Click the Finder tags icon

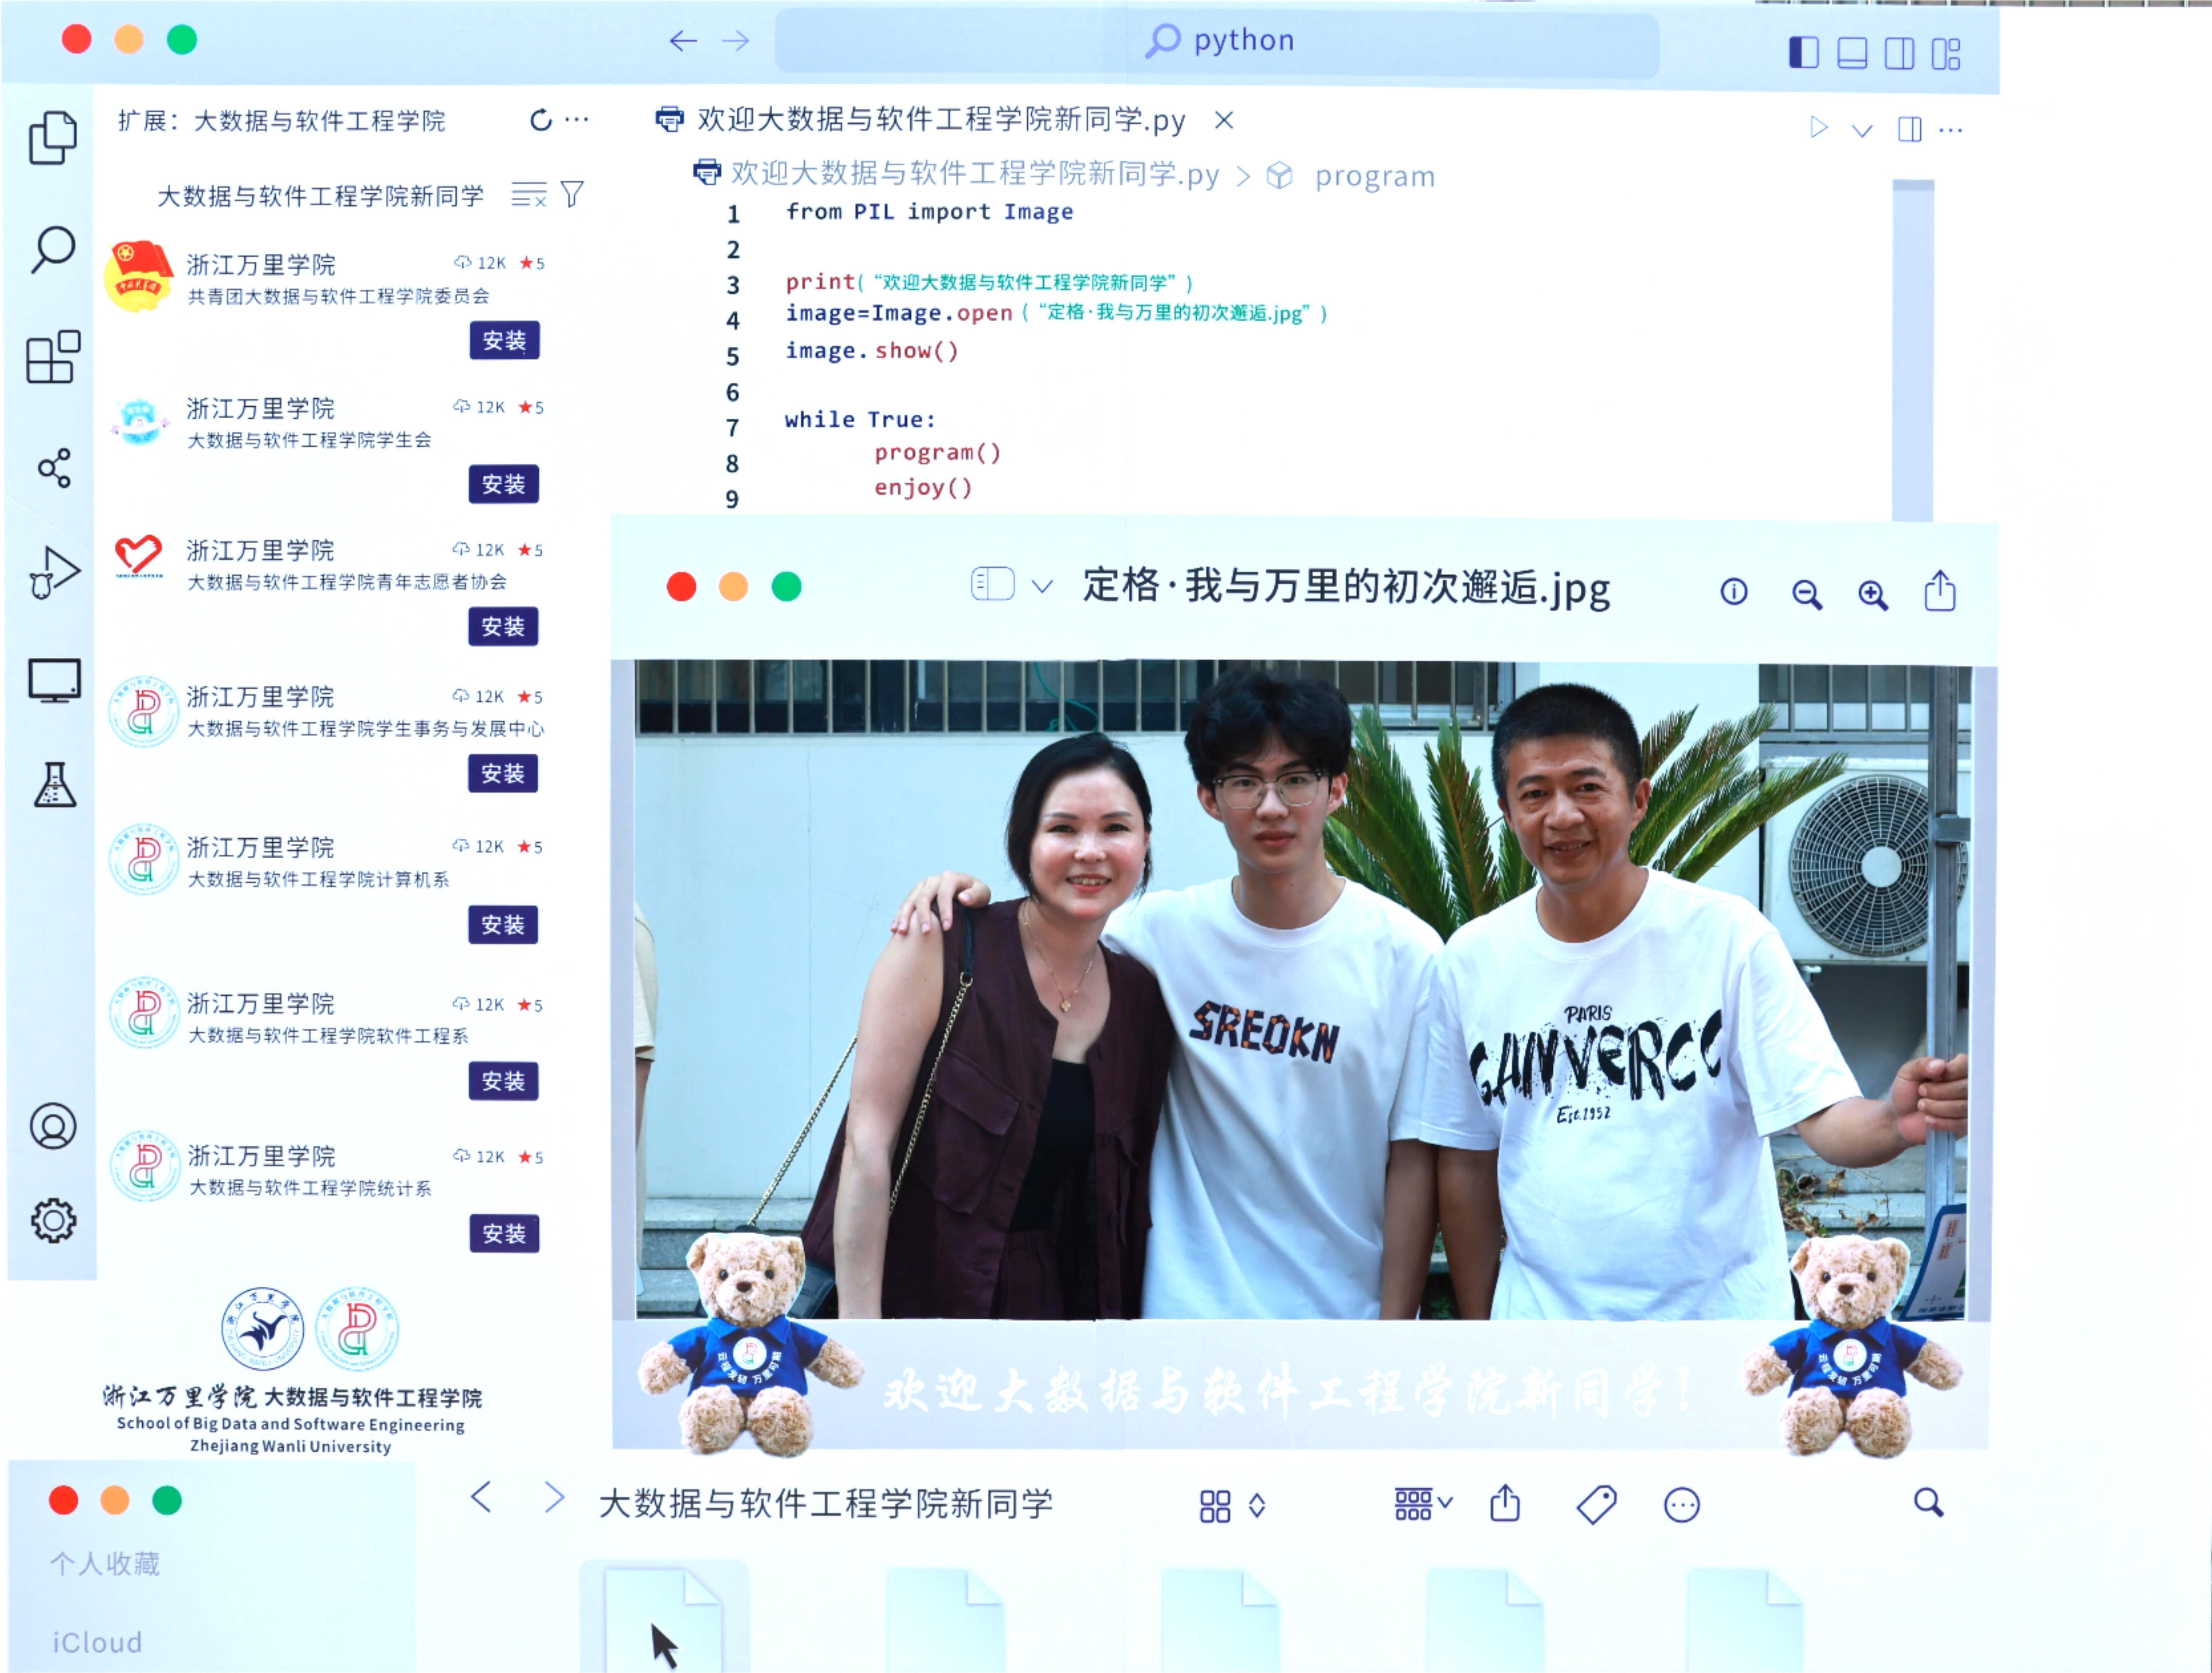1597,1504
